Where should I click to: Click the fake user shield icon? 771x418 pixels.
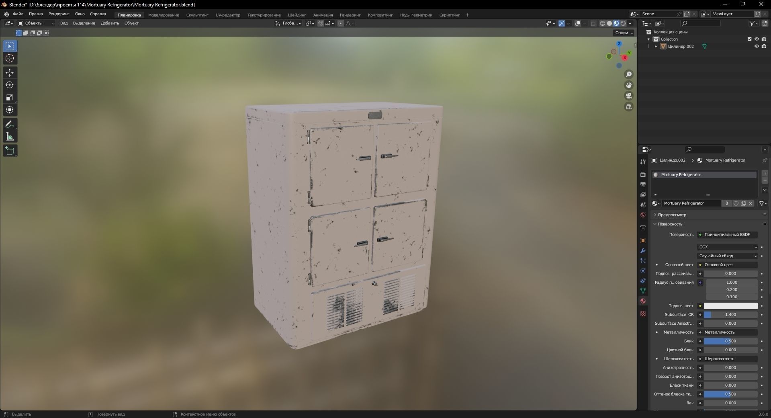click(736, 203)
